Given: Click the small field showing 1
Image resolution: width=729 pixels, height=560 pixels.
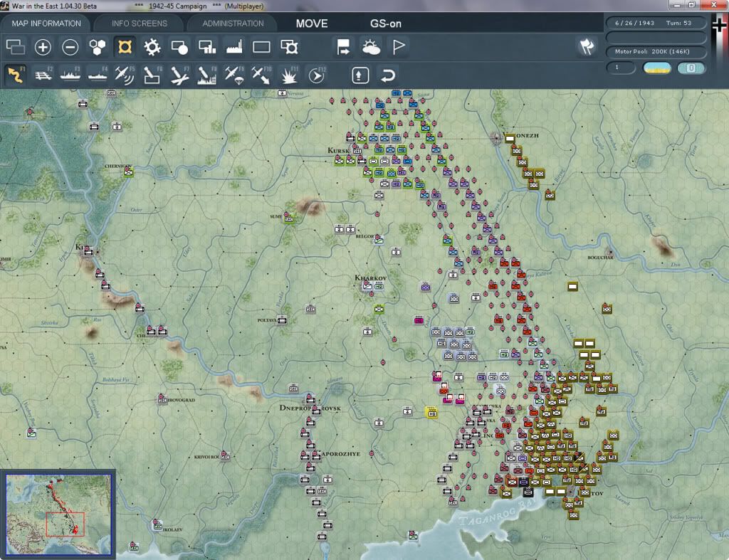Looking at the screenshot, I should point(621,68).
